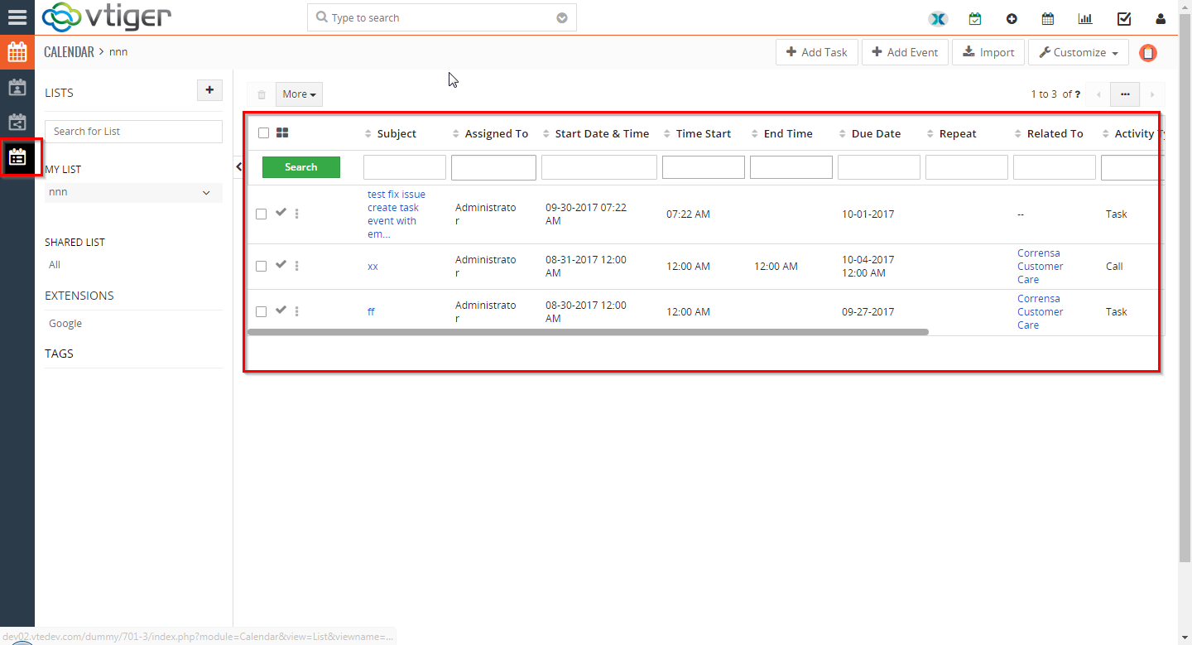The width and height of the screenshot is (1192, 645).
Task: Add a new list with plus button
Action: click(209, 90)
